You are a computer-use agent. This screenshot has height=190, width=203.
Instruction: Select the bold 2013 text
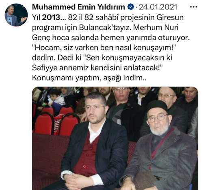(51, 17)
